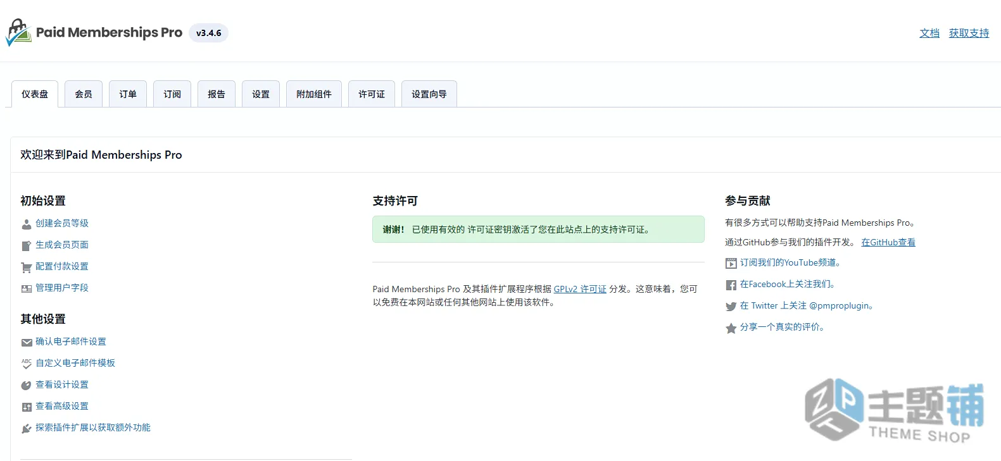Open the 管理用户字段 link
The height and width of the screenshot is (461, 1001).
pyautogui.click(x=62, y=288)
